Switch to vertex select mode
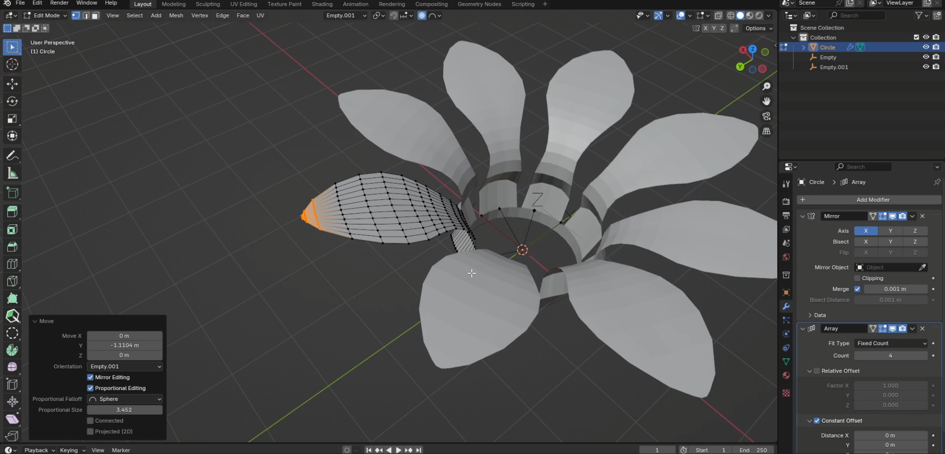 (x=76, y=15)
